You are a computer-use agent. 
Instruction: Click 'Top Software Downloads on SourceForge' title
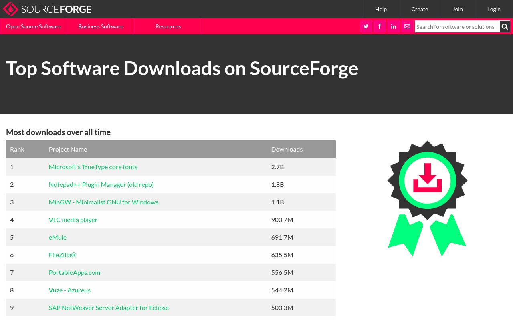pyautogui.click(x=182, y=68)
